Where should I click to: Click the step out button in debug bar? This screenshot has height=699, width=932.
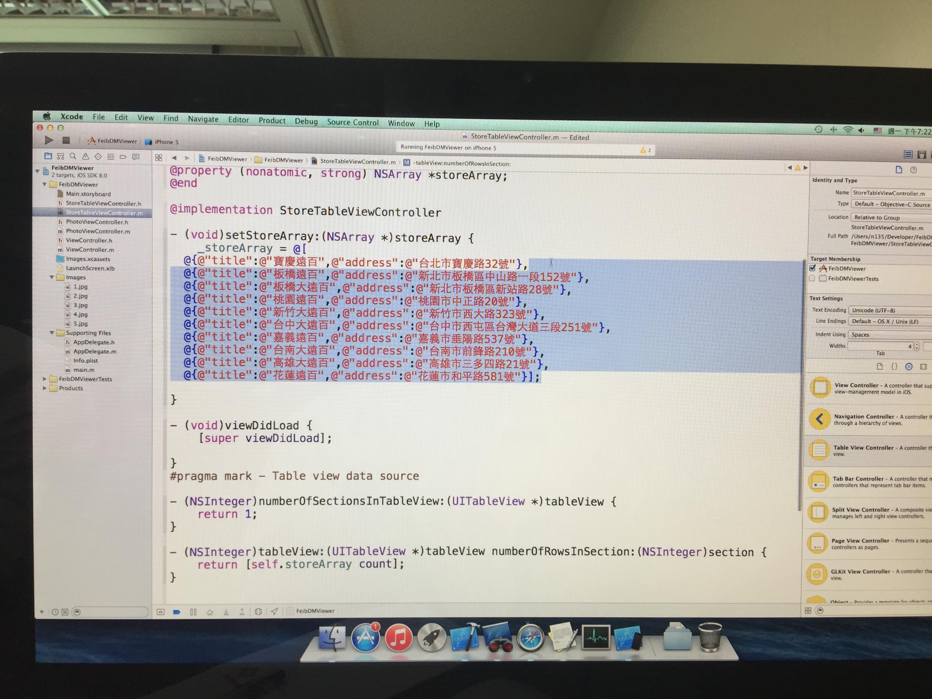[x=242, y=612]
